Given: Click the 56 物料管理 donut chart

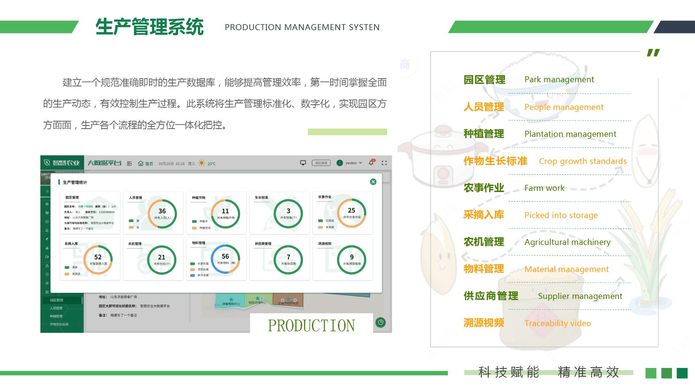Looking at the screenshot, I should point(225,259).
